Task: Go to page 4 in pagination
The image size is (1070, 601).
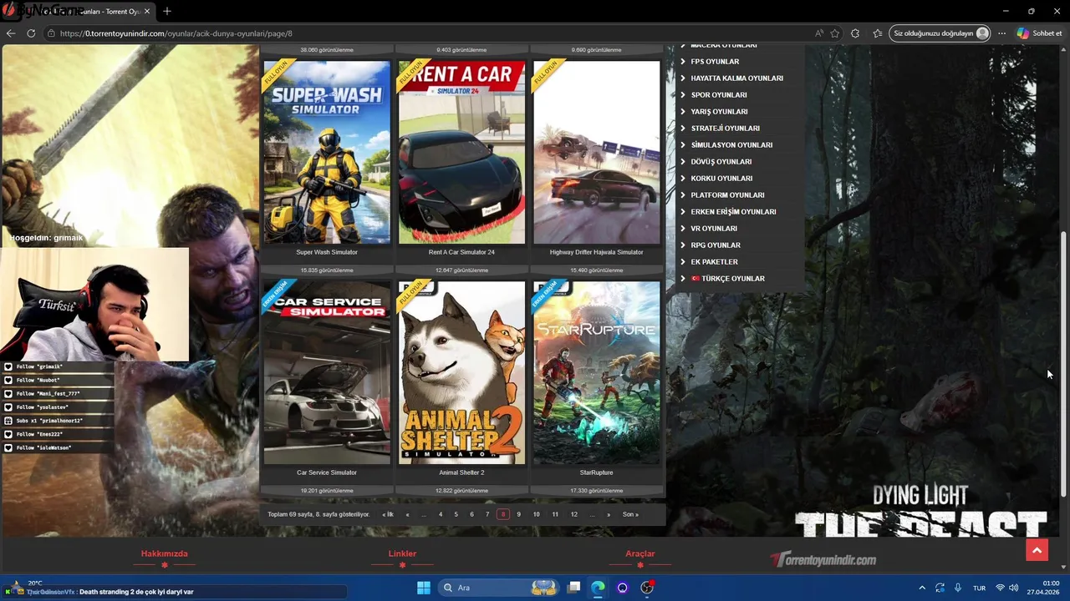Action: 441,514
